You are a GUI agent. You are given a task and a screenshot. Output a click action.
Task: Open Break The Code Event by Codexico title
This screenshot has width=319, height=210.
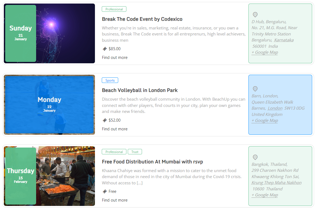pyautogui.click(x=142, y=19)
